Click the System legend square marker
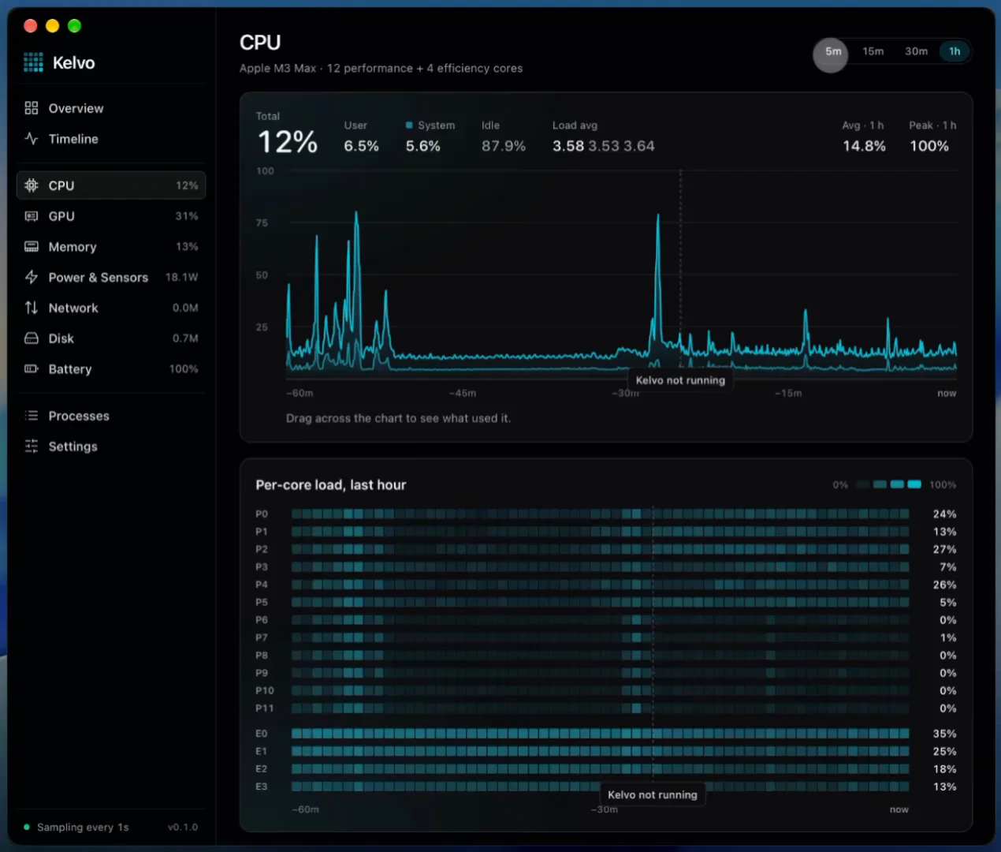The width and height of the screenshot is (1001, 852). [409, 125]
